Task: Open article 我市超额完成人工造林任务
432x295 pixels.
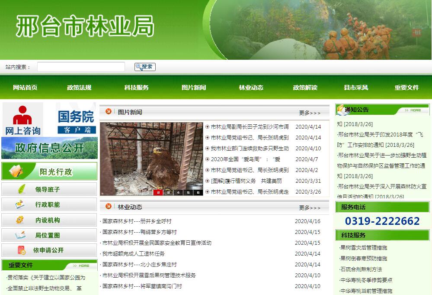Action: [x=133, y=253]
